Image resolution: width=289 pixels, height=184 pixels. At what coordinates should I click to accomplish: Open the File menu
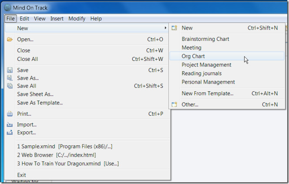(10, 19)
